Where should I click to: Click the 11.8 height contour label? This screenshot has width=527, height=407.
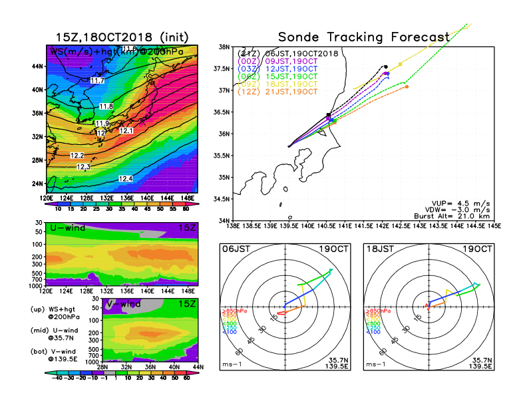(x=106, y=106)
